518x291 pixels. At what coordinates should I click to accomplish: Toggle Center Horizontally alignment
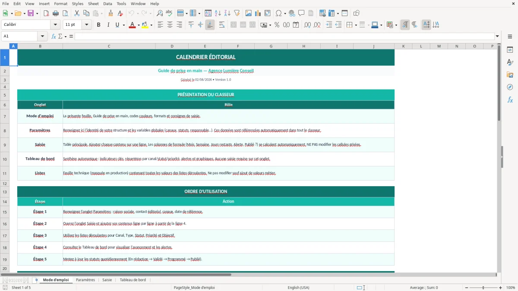pyautogui.click(x=170, y=25)
